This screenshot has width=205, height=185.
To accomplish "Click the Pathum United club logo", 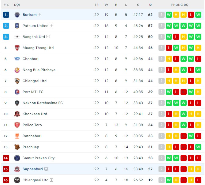I will click(x=17, y=26).
